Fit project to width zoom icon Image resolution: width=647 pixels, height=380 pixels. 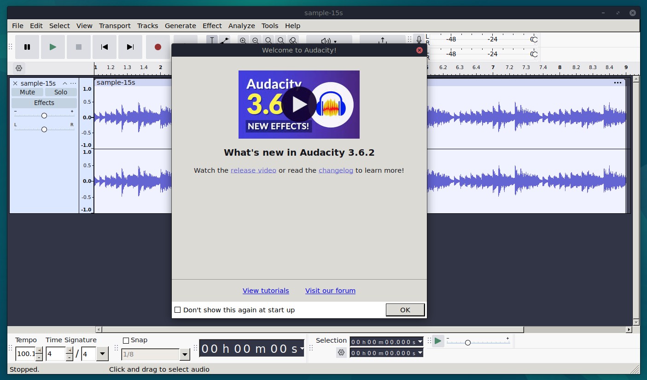pyautogui.click(x=280, y=40)
